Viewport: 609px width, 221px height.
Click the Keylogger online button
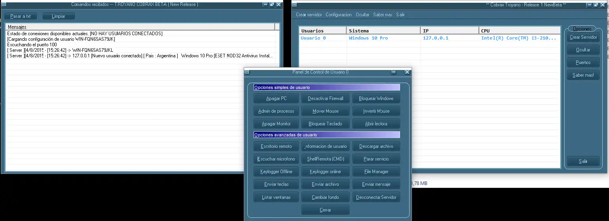tap(326, 172)
